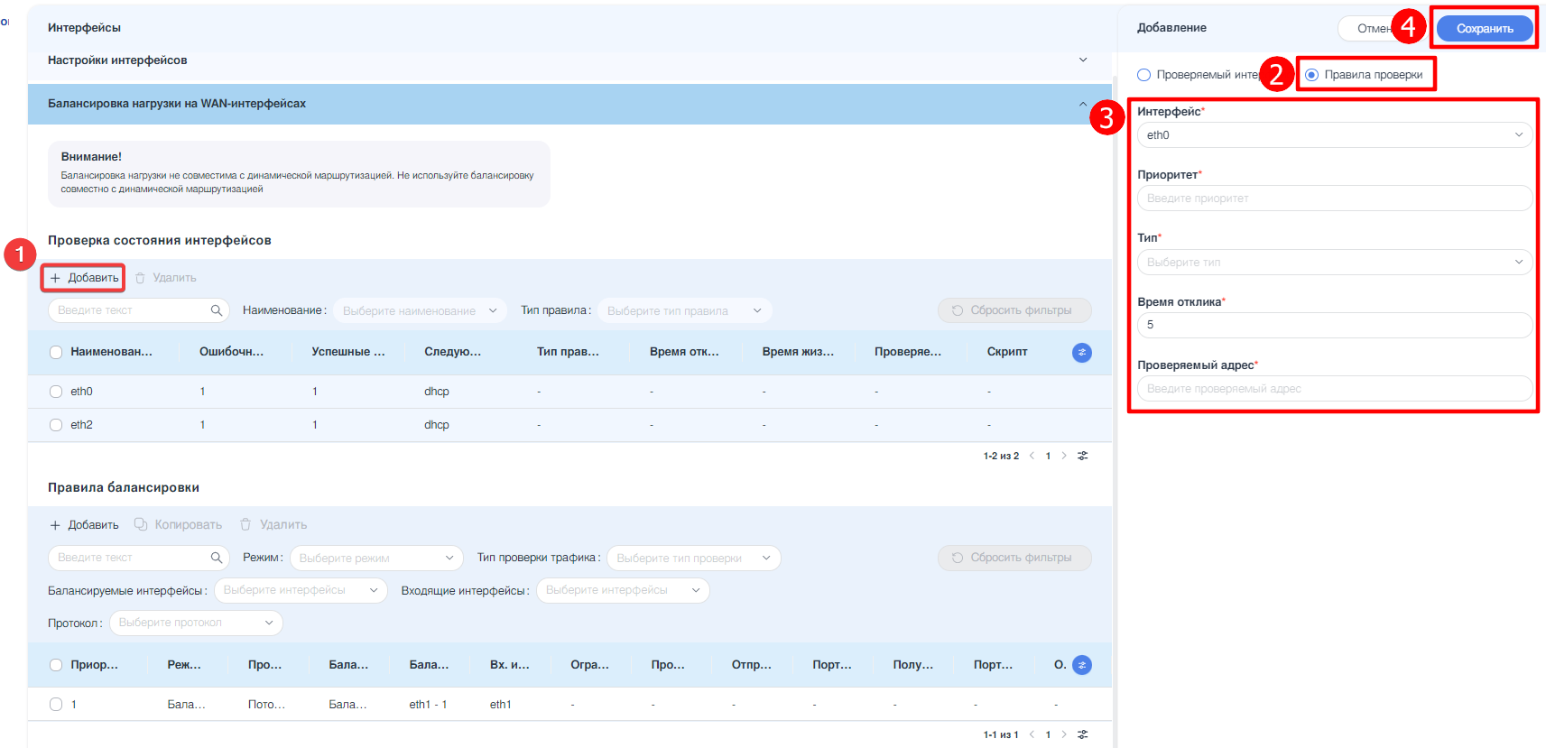
Task: Collapse the Балансировка нагрузки на WAN-интерфейсах section
Action: 1083,104
